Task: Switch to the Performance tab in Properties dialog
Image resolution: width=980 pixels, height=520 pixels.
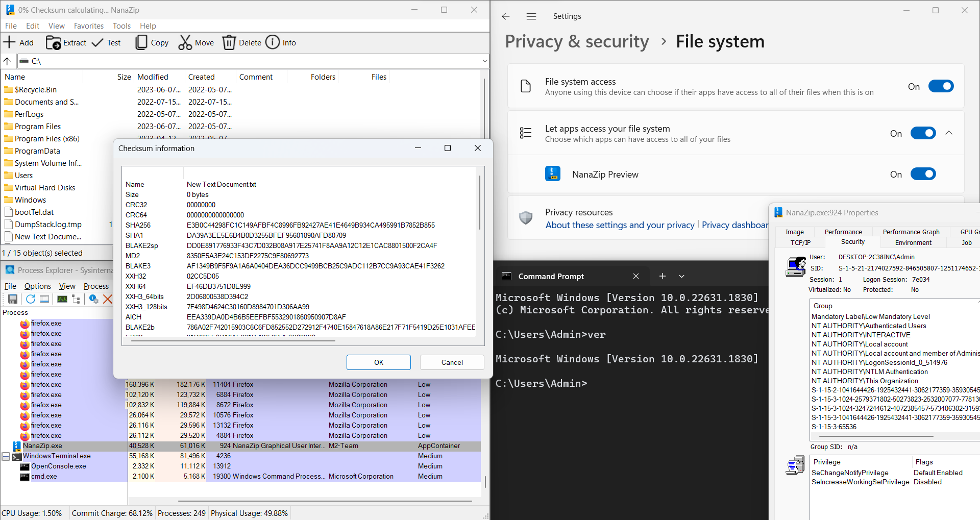Action: coord(843,231)
